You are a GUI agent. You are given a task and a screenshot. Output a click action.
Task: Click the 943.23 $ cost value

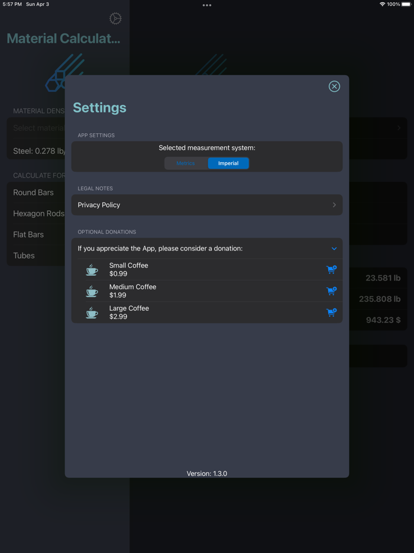pyautogui.click(x=383, y=320)
